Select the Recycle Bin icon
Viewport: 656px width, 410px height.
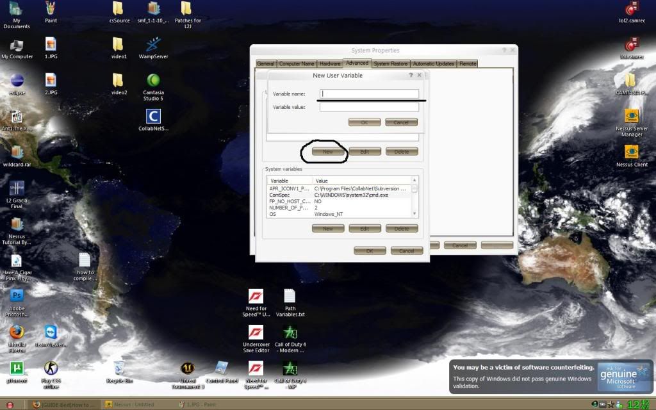(x=119, y=368)
